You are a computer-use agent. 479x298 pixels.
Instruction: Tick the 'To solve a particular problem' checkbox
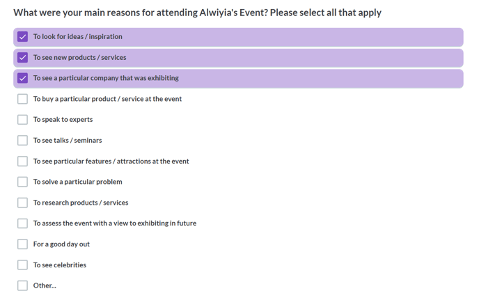[23, 182]
